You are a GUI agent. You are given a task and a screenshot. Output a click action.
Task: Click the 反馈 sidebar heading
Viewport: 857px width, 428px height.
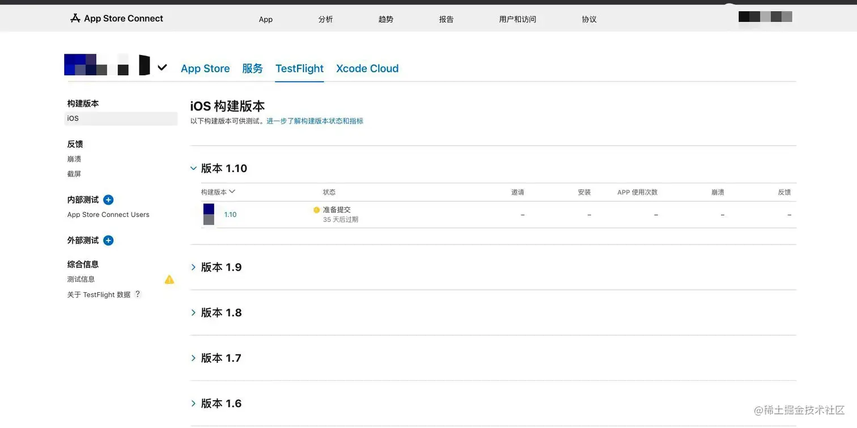point(75,144)
